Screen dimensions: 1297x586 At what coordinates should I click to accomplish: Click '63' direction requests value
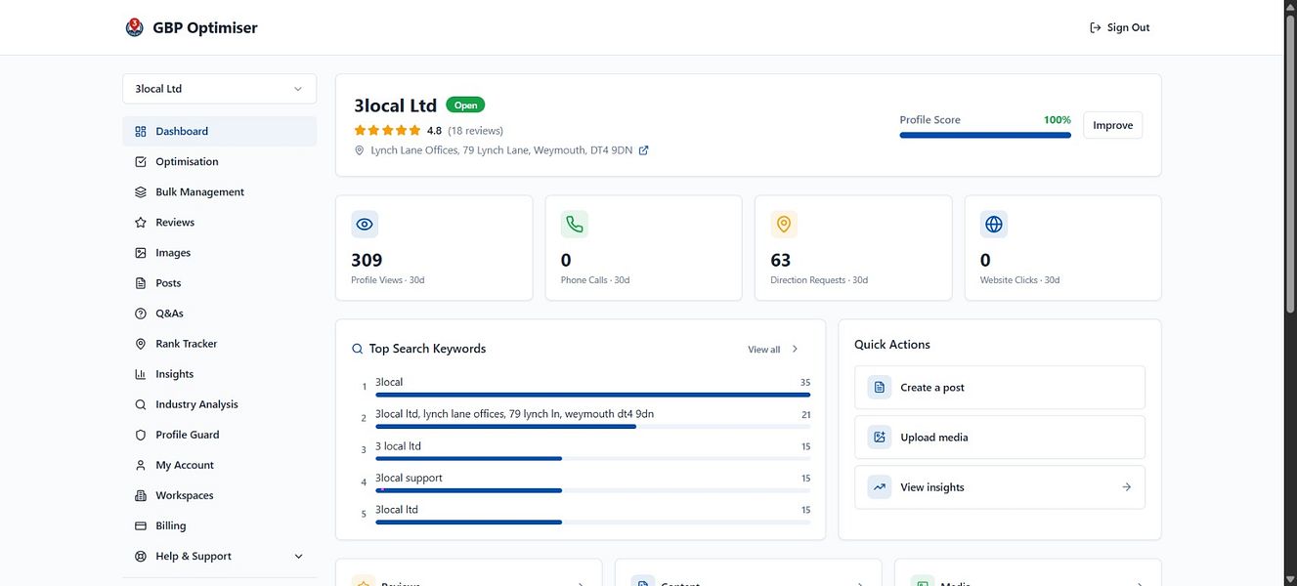pyautogui.click(x=781, y=260)
